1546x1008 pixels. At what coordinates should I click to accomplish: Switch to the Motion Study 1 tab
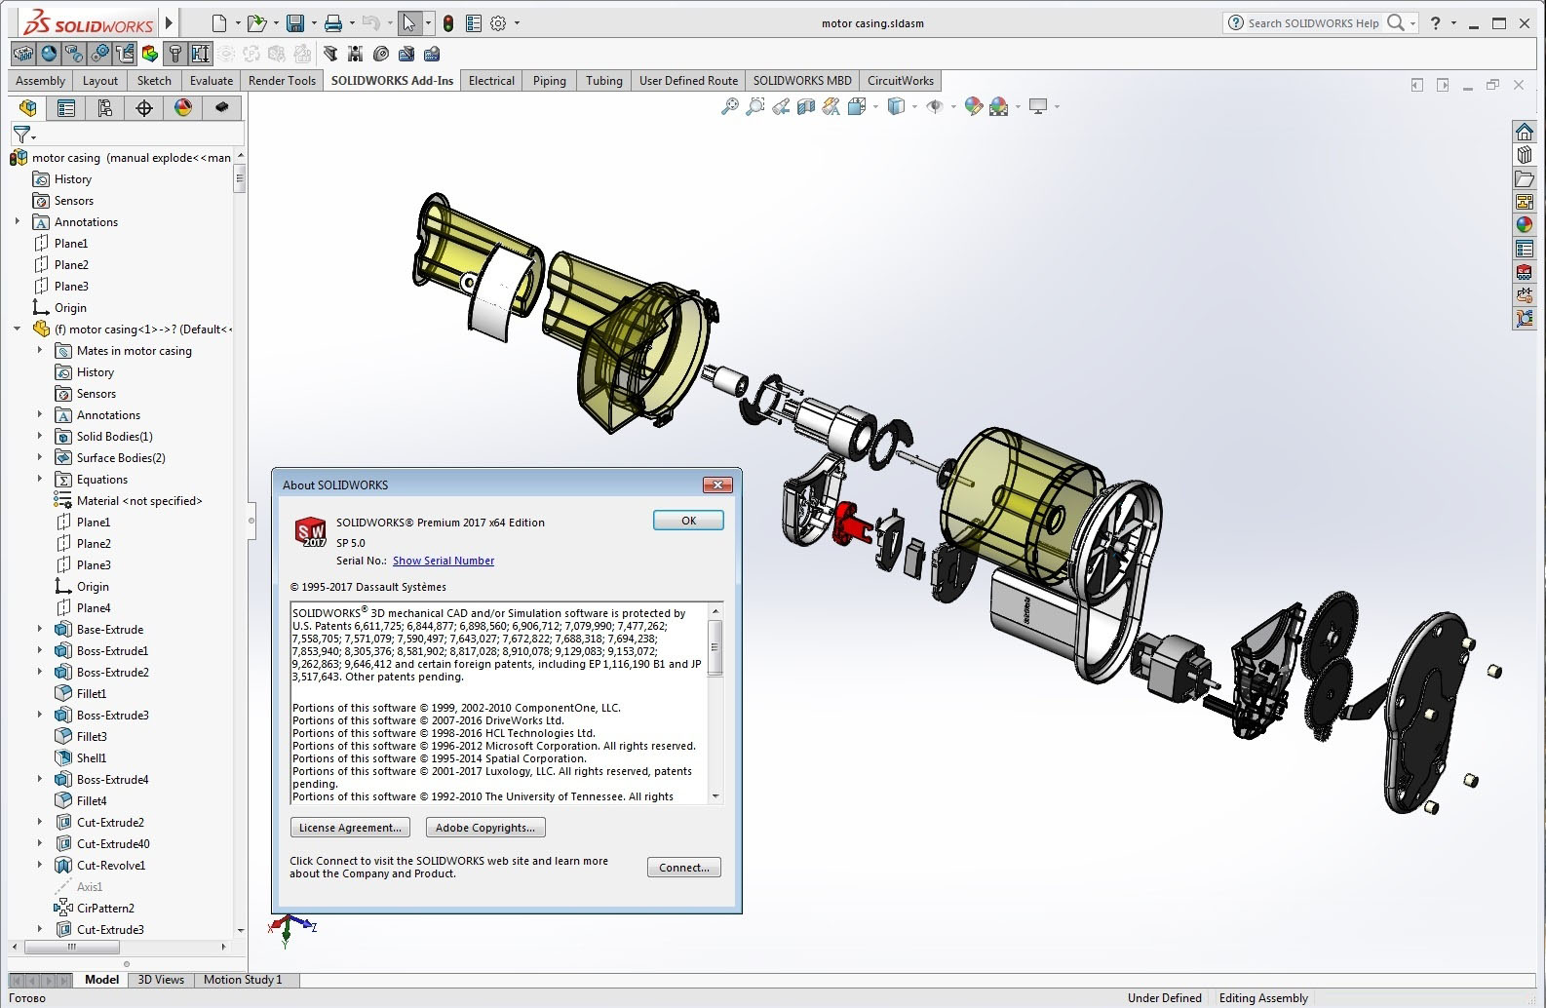pyautogui.click(x=243, y=980)
